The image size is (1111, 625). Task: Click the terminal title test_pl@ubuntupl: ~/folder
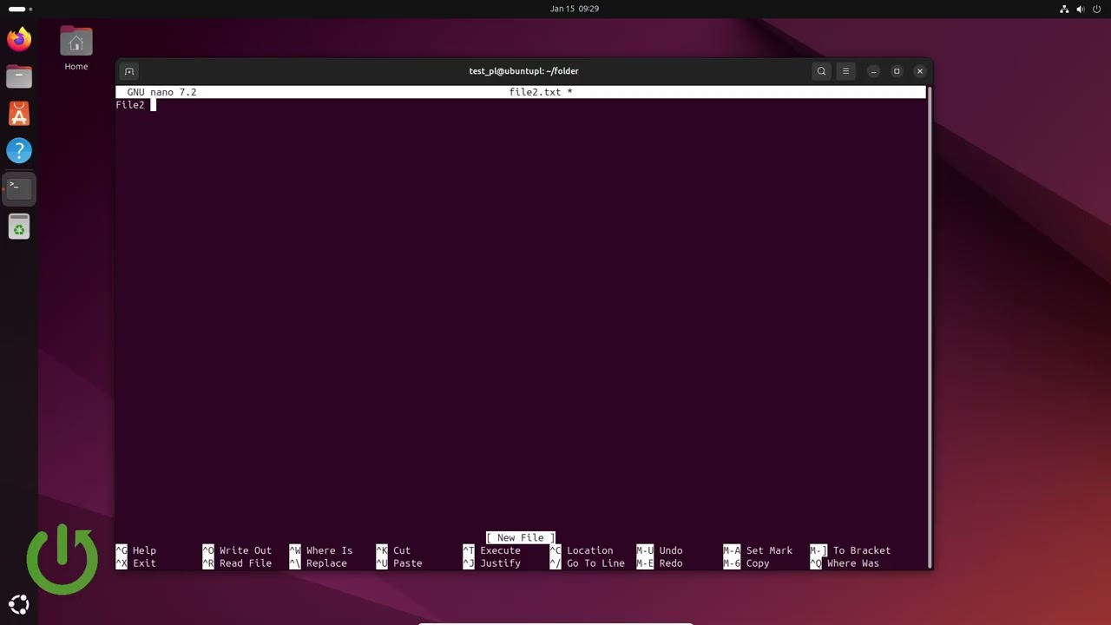[523, 71]
